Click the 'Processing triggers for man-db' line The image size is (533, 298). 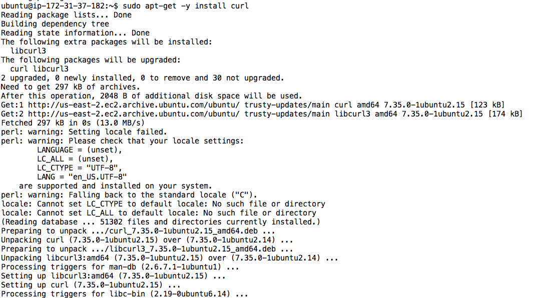pyautogui.click(x=120, y=267)
